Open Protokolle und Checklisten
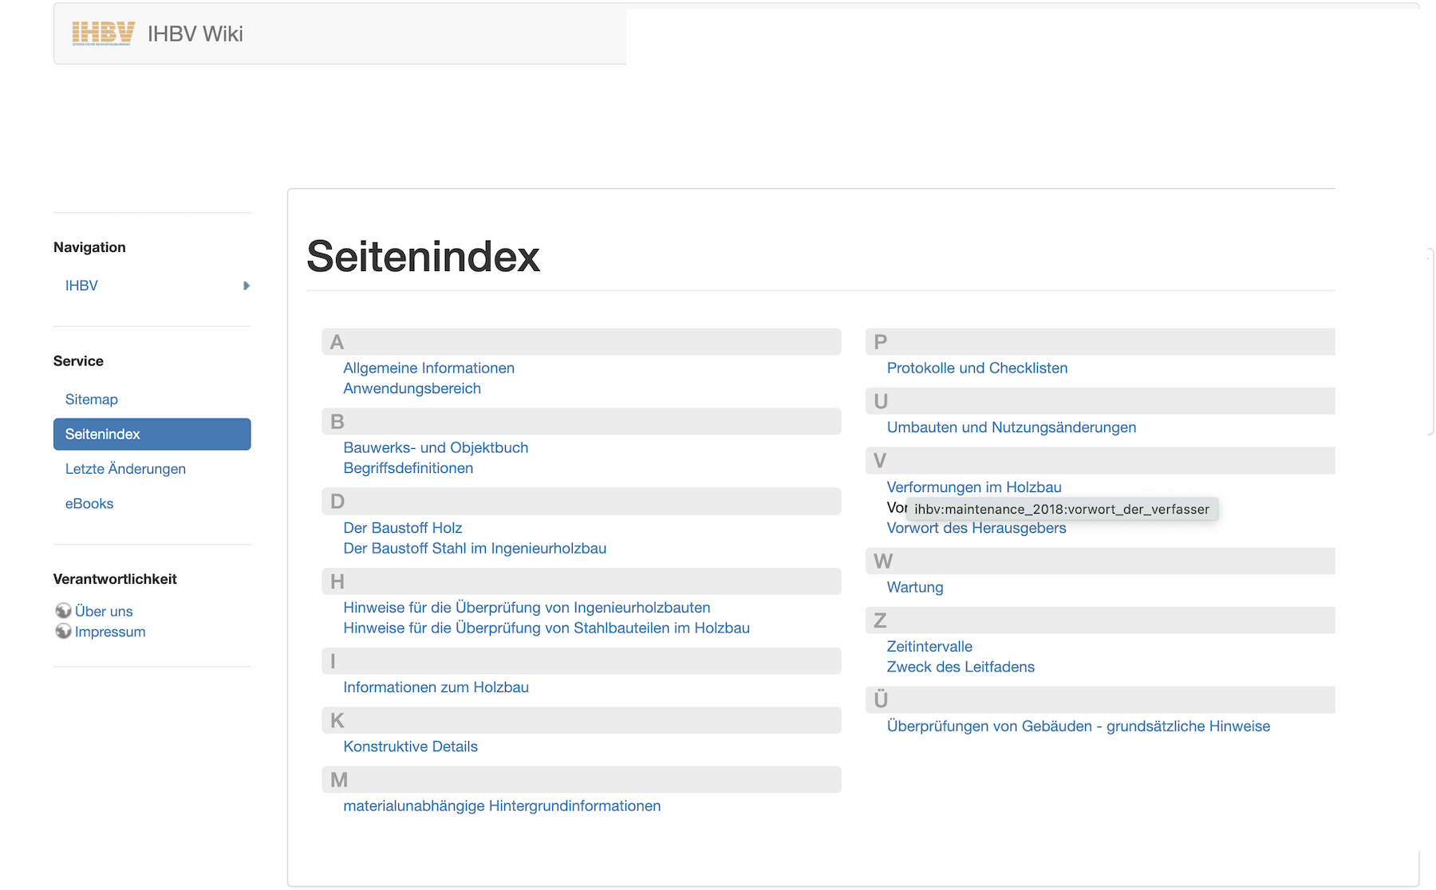The image size is (1436, 890). coord(976,368)
